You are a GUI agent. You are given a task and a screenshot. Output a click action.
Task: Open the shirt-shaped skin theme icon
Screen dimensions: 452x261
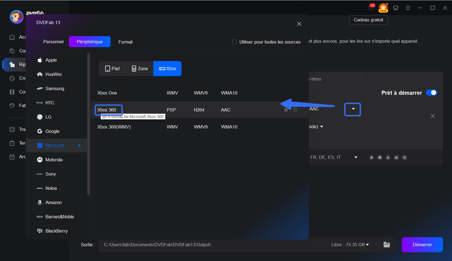point(395,8)
